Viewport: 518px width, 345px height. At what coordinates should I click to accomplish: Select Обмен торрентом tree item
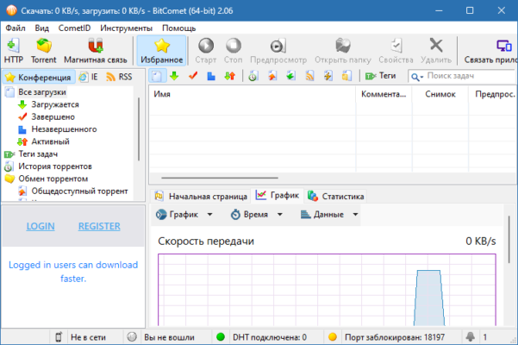coord(53,179)
